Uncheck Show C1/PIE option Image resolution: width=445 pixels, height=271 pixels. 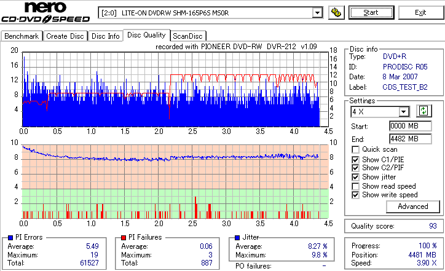pos(355,160)
